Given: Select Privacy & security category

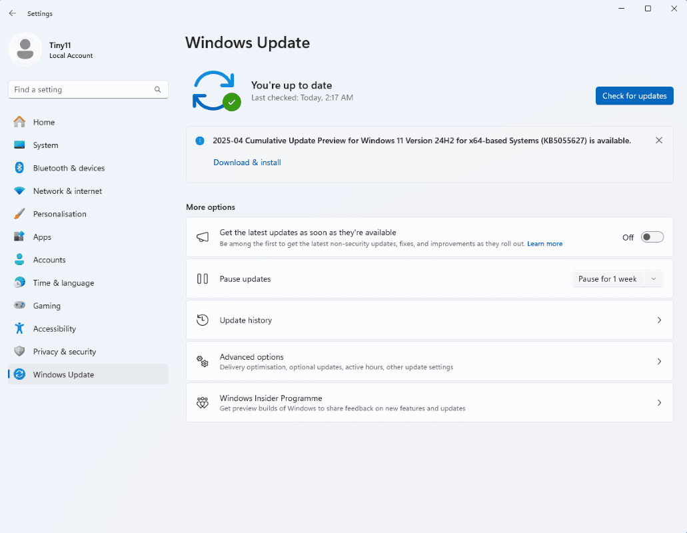Looking at the screenshot, I should pyautogui.click(x=88, y=352).
